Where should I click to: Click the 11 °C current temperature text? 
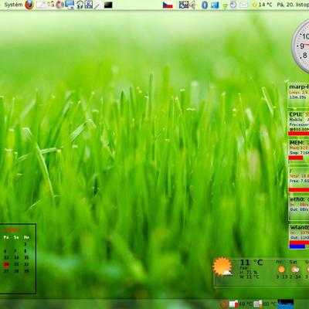(251, 263)
